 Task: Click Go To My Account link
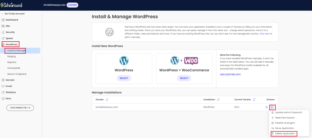tap(15, 14)
